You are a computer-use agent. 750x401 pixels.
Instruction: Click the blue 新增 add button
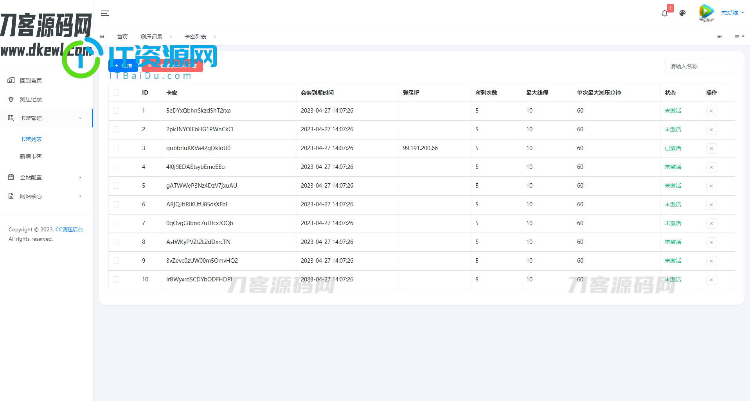coord(123,66)
